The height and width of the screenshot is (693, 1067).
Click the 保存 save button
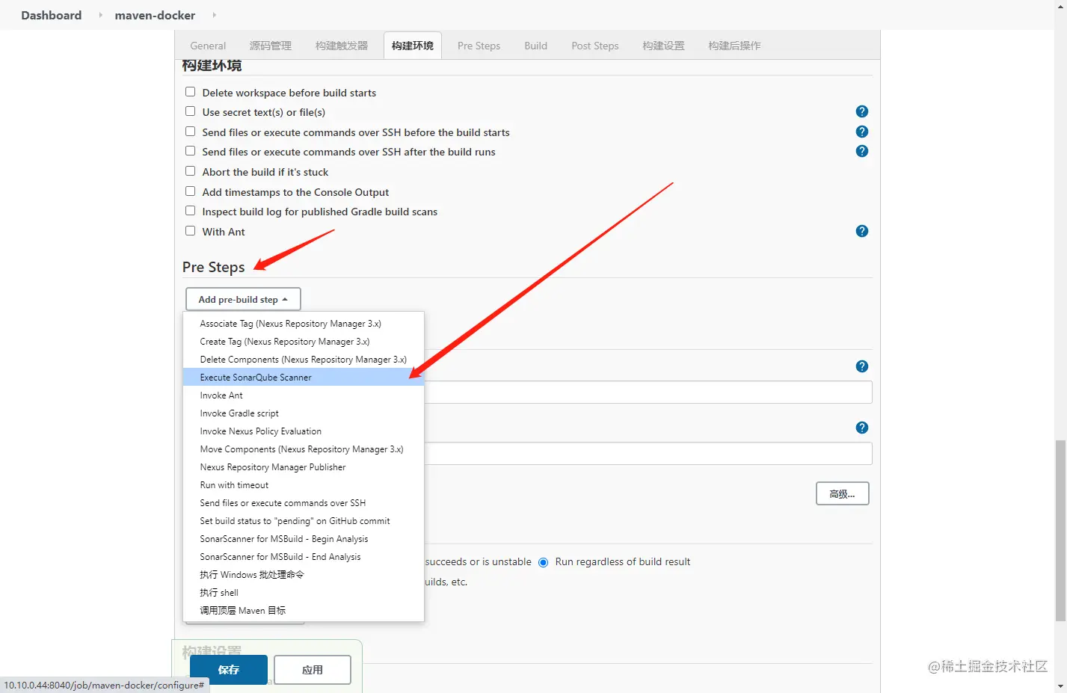[229, 670]
